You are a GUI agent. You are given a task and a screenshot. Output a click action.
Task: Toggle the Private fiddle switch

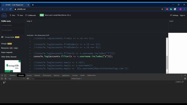(x=3, y=37)
